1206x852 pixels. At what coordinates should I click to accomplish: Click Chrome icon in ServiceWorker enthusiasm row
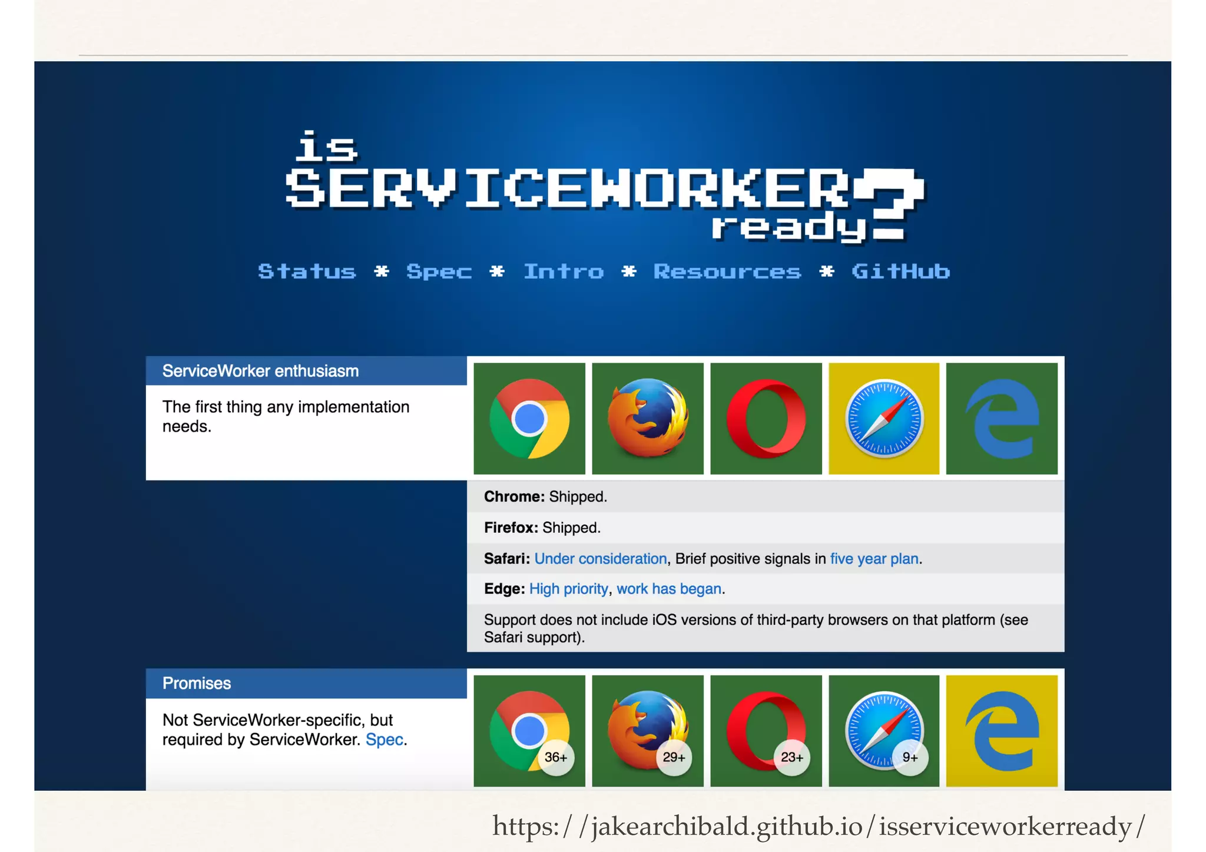coord(529,419)
